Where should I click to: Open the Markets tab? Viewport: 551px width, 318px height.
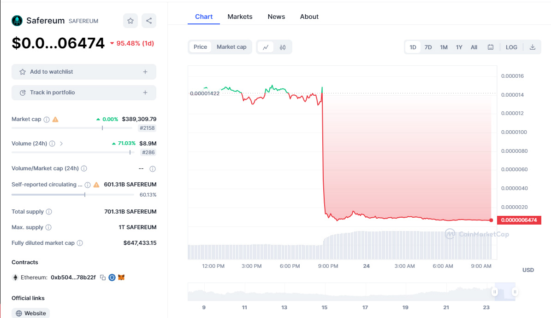pos(240,17)
